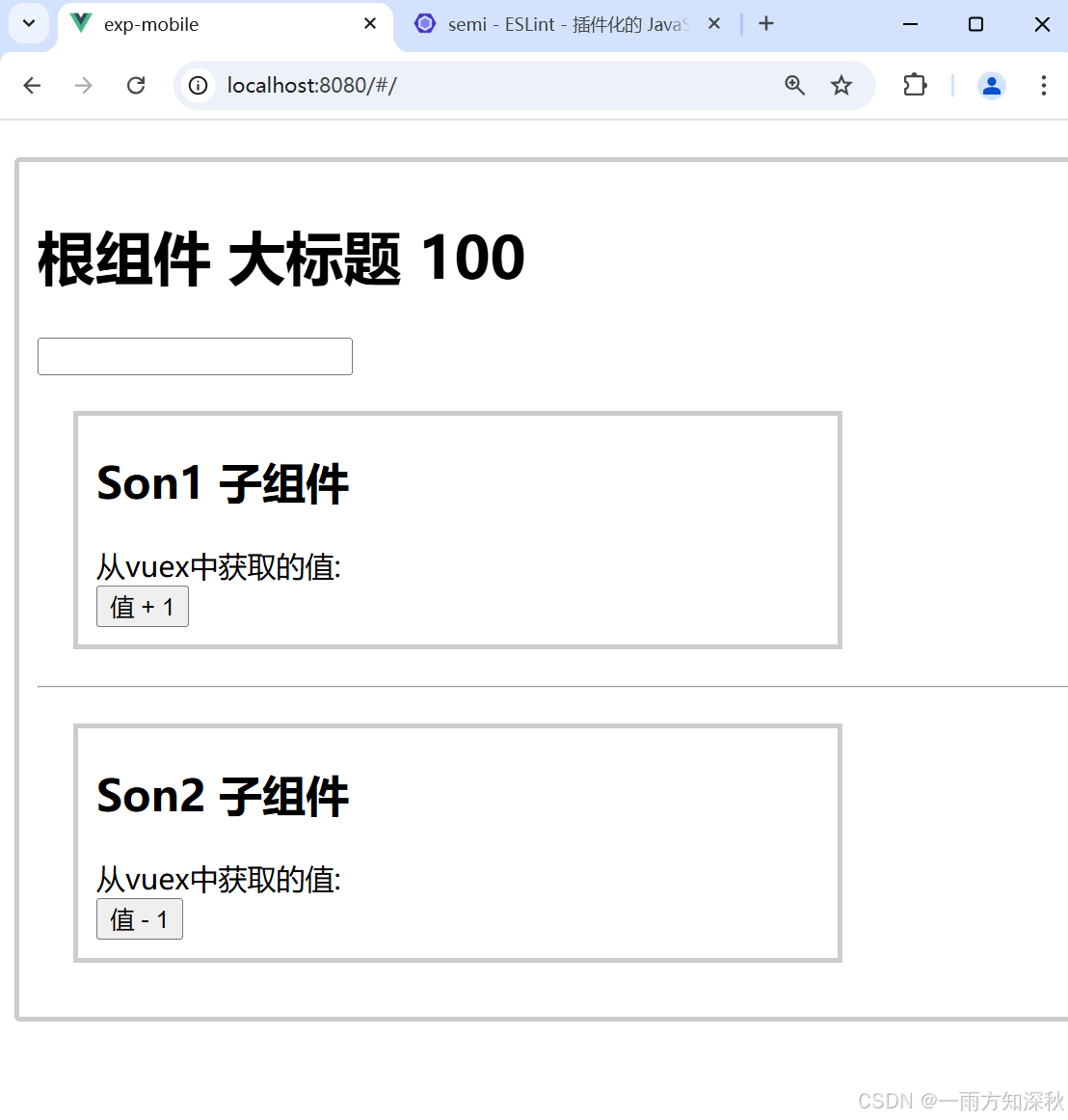The height and width of the screenshot is (1120, 1068).
Task: Switch to the semi - ESLint tab
Action: [568, 25]
